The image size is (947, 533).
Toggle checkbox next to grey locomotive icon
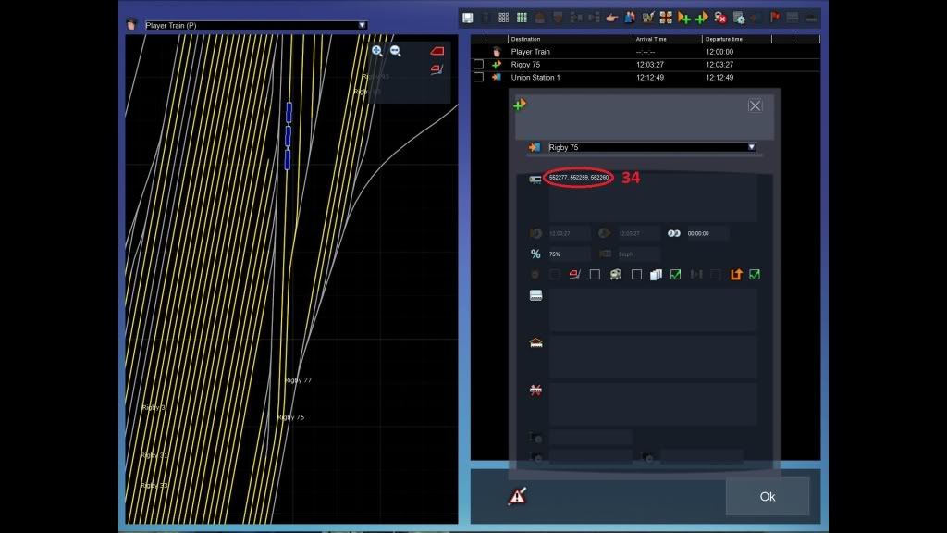pos(636,274)
